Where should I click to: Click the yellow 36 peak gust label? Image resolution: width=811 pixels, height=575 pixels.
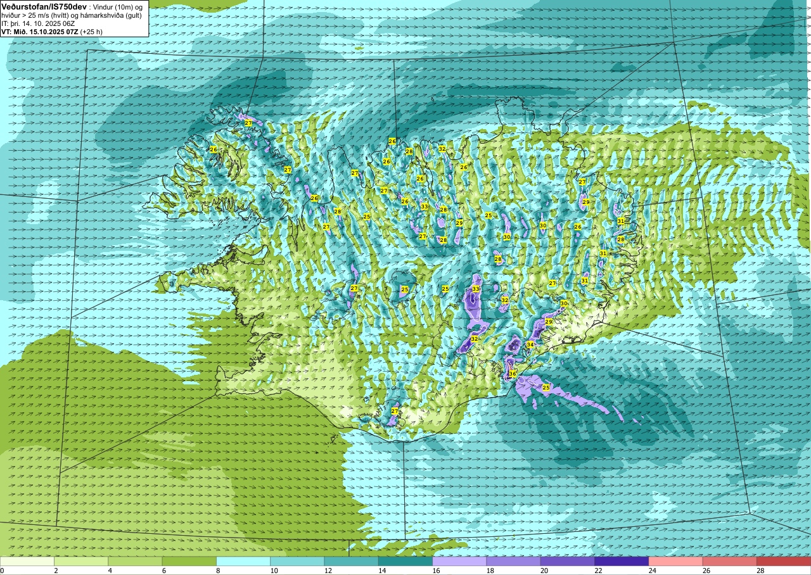point(513,374)
